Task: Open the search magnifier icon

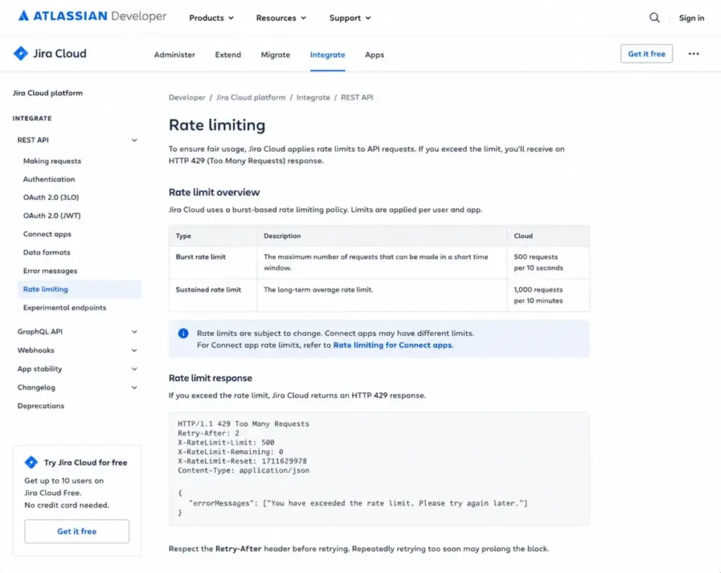Action: (x=654, y=18)
